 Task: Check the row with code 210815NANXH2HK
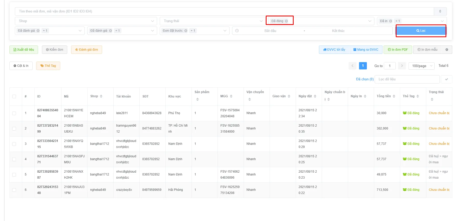pos(14,175)
